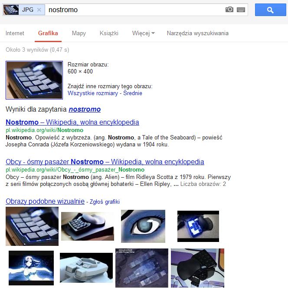Screen dimensions: 288x288
Task: Open the Nostromo Wikipedia result link
Action: coord(72,122)
